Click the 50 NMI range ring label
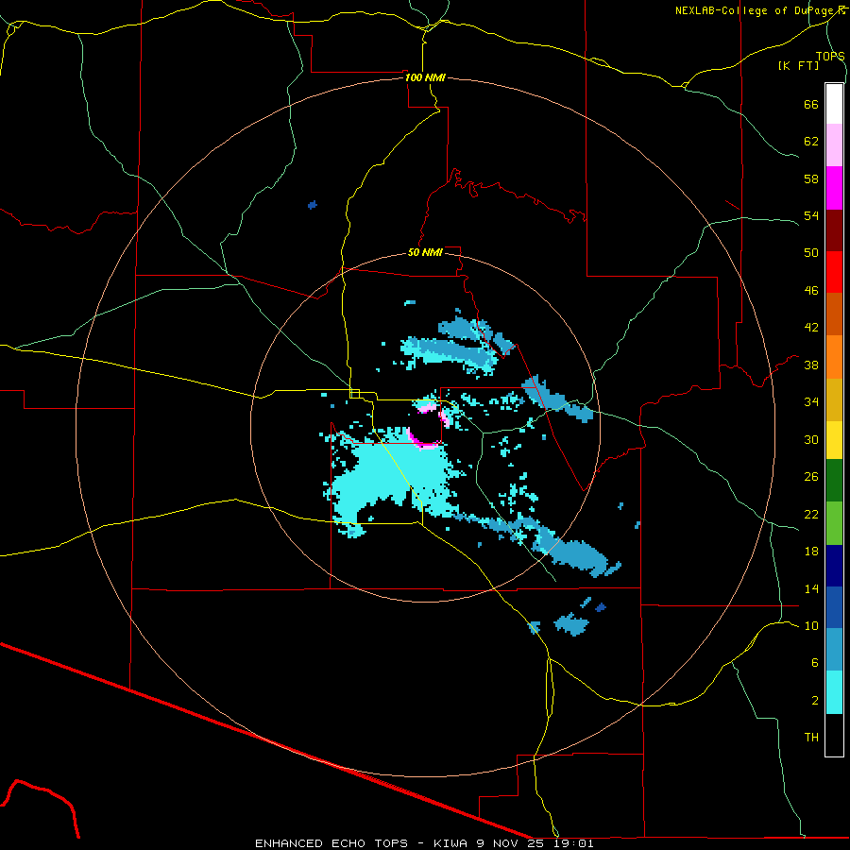Screen dimensions: 850x850 tap(425, 252)
